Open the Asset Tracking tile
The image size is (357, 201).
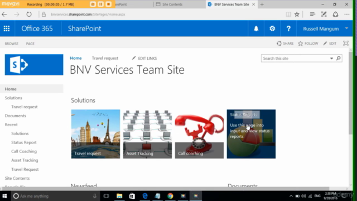(x=147, y=134)
